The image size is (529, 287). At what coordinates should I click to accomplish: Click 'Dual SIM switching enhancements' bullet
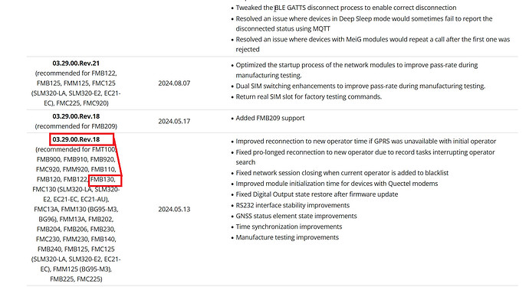(360, 86)
